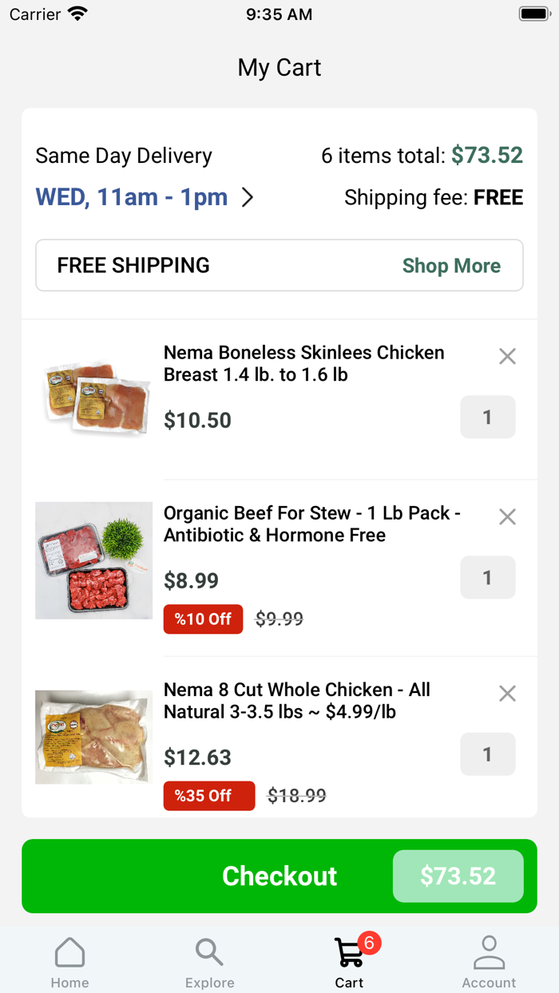
Task: Open the Organic Beef For Stew product thumbnail
Action: click(93, 560)
